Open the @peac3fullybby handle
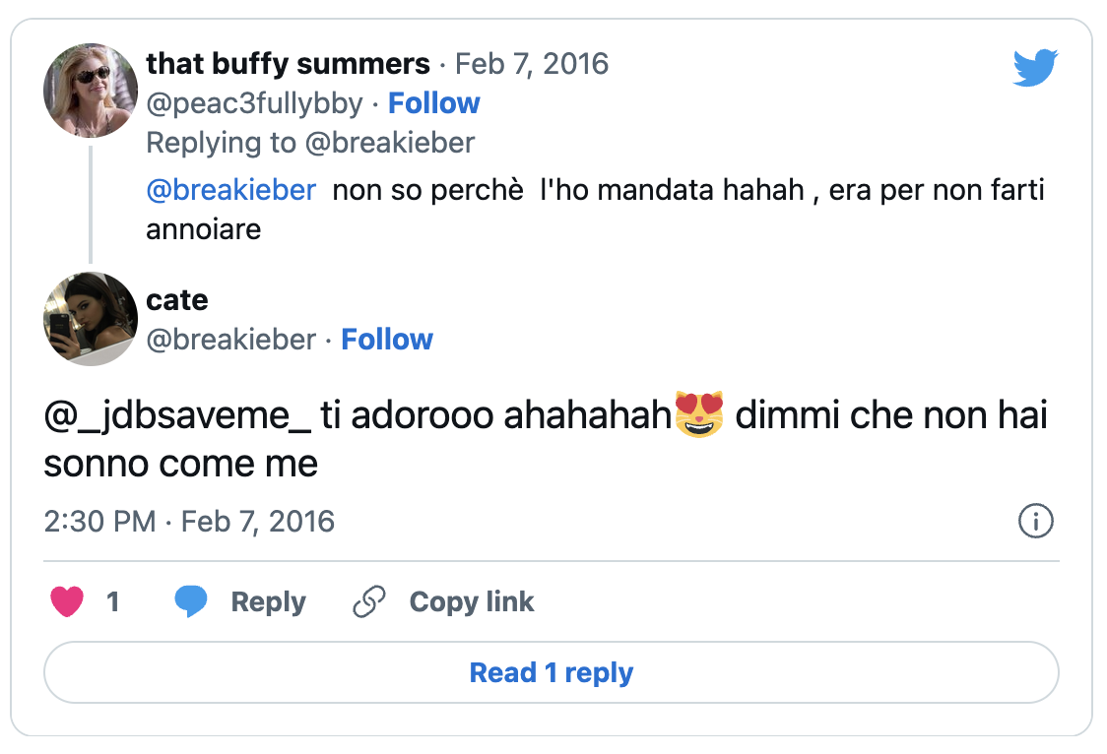Screen dimensions: 1107x754 point(254,103)
